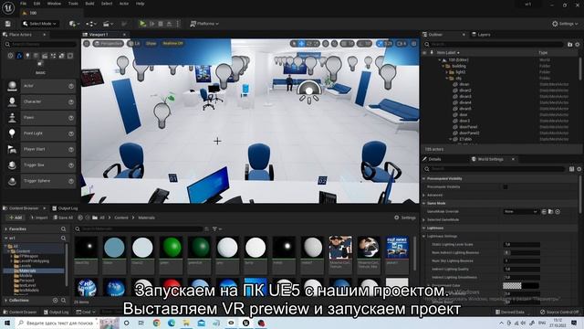This screenshot has width=584, height=329.
Task: Click the Character item in Place Actors
Action: [40, 101]
